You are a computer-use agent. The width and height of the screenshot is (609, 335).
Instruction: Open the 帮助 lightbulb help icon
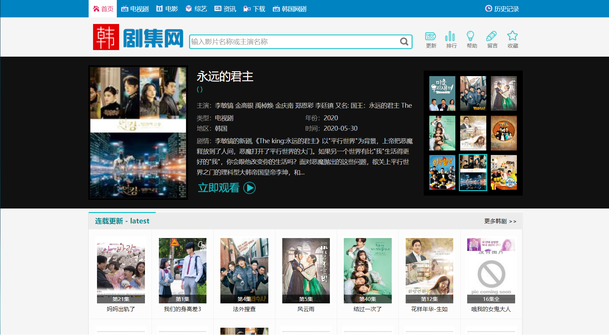pyautogui.click(x=471, y=40)
